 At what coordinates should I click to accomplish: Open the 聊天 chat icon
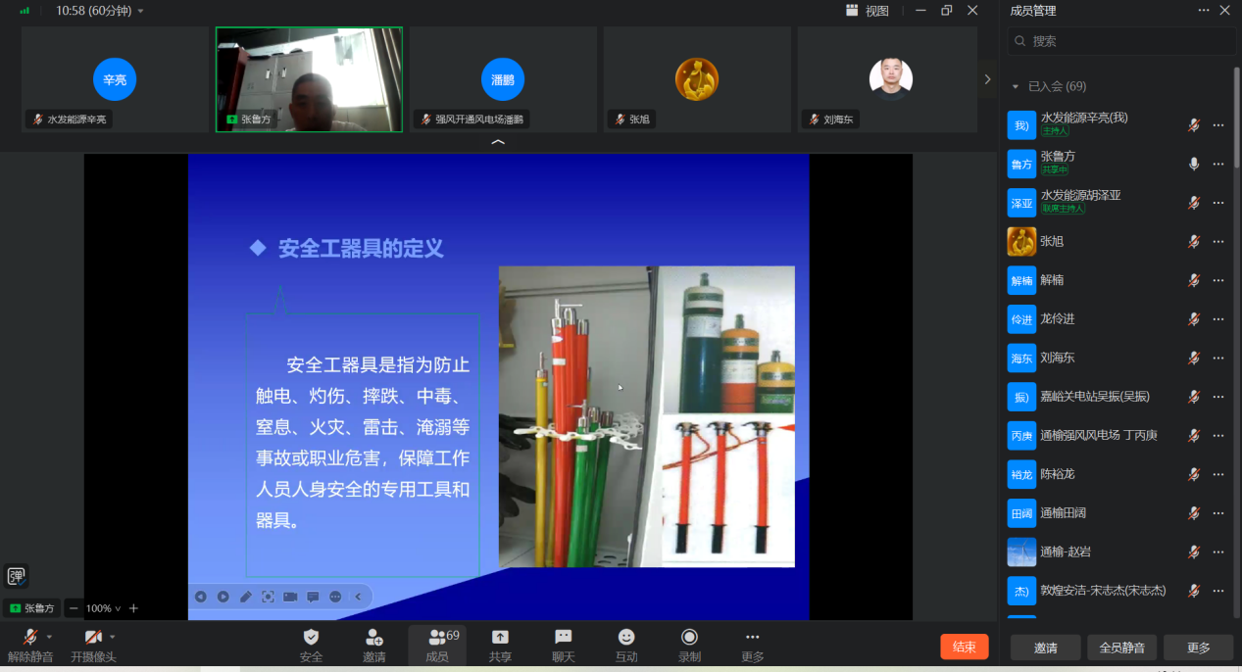click(x=563, y=638)
